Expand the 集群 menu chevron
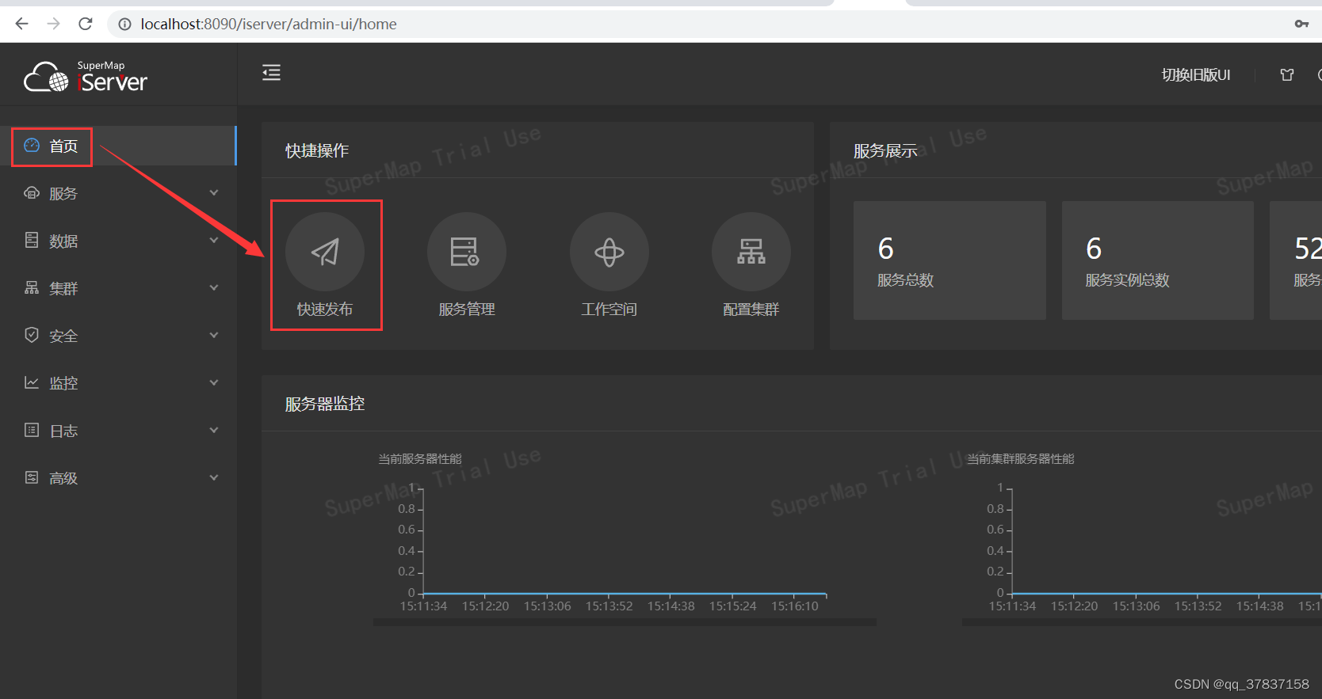Image resolution: width=1322 pixels, height=699 pixels. 214,287
